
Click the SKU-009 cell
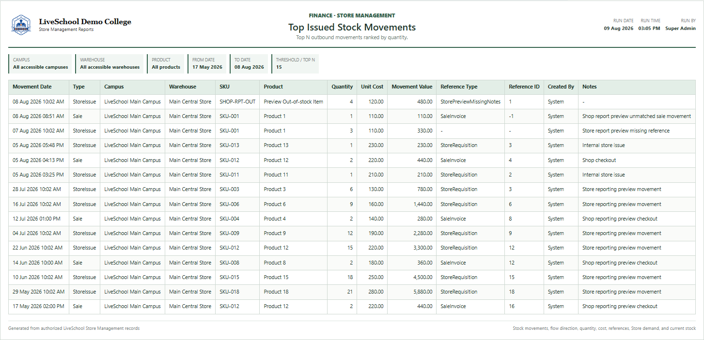[x=237, y=234]
